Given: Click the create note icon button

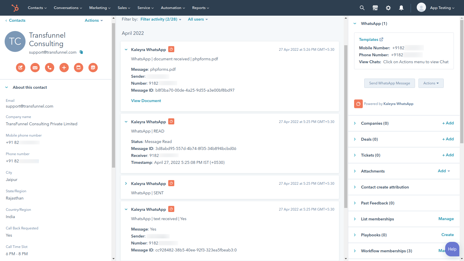Looking at the screenshot, I should [x=21, y=68].
